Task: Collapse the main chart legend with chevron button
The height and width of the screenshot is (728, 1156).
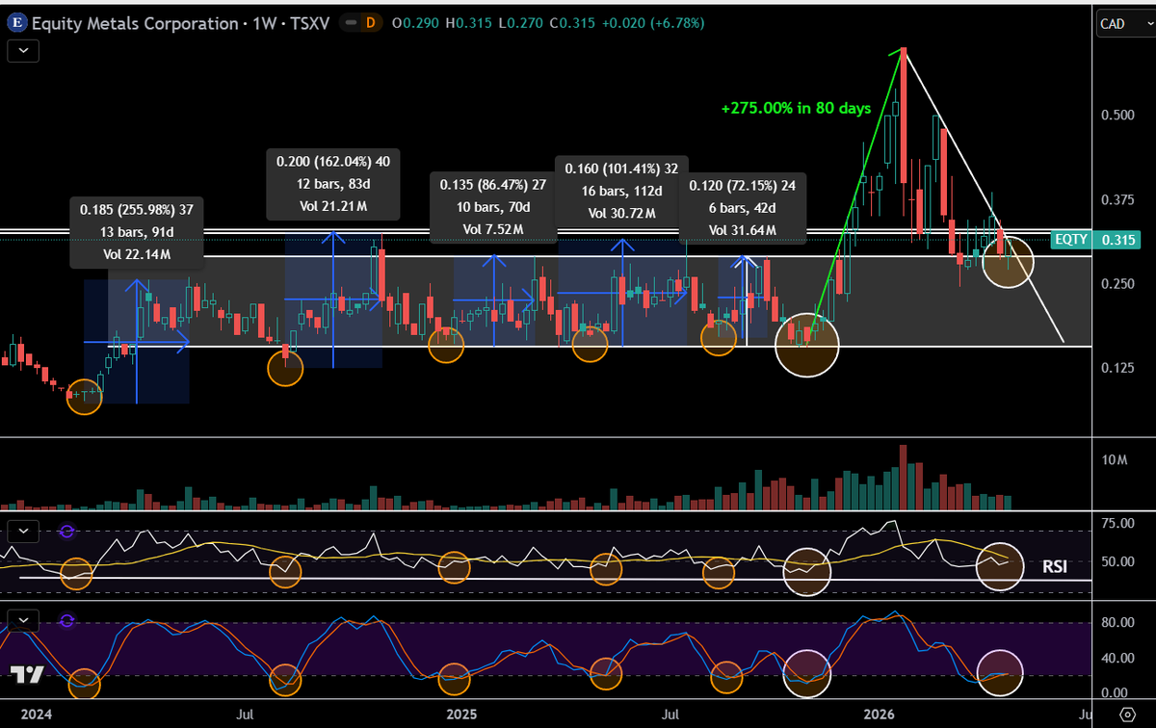Action: pyautogui.click(x=23, y=51)
